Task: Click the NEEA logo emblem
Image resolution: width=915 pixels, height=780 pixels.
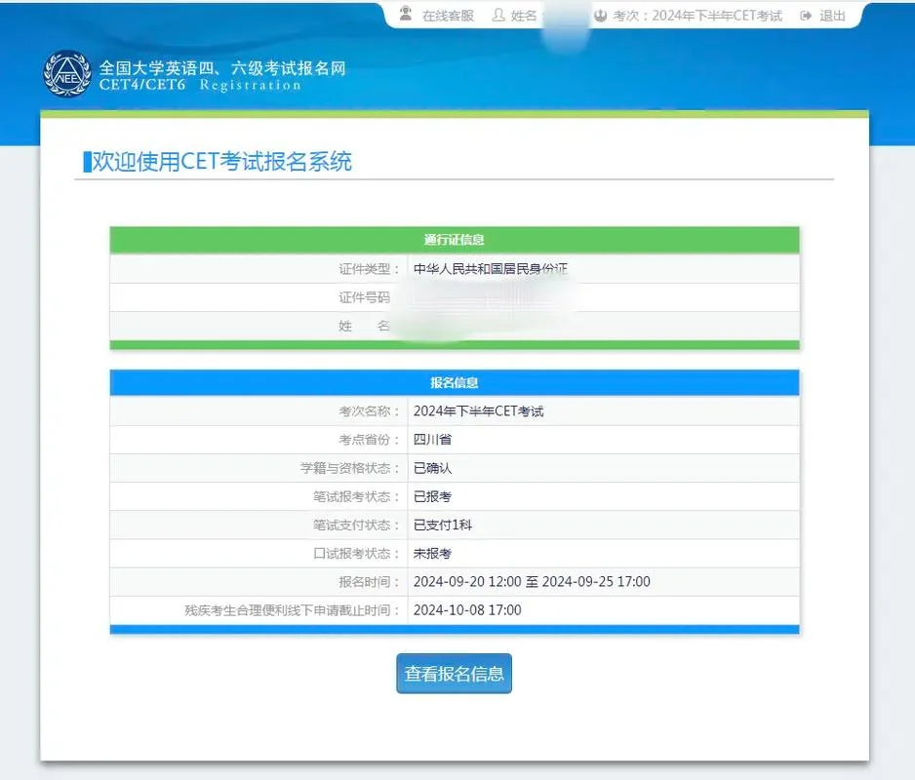Action: pyautogui.click(x=67, y=73)
